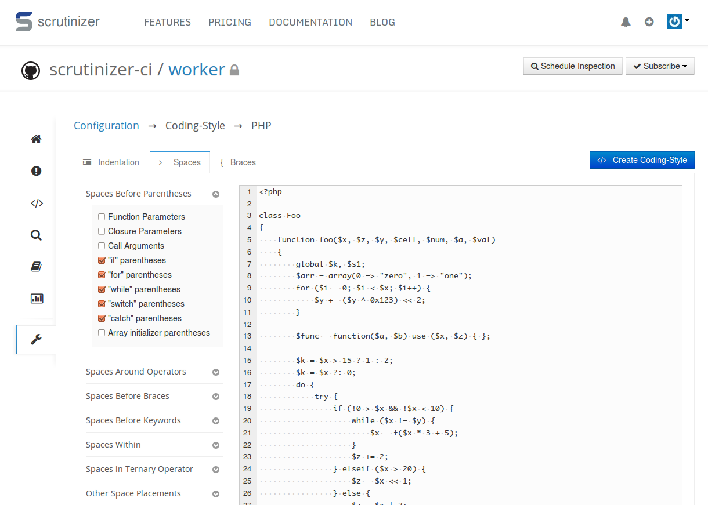Image resolution: width=708 pixels, height=505 pixels.
Task: Click code line 24 elseif statement
Action: coord(380,468)
